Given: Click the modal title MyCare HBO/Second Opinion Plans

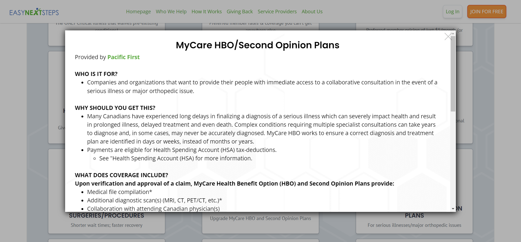Looking at the screenshot, I should pos(258,45).
